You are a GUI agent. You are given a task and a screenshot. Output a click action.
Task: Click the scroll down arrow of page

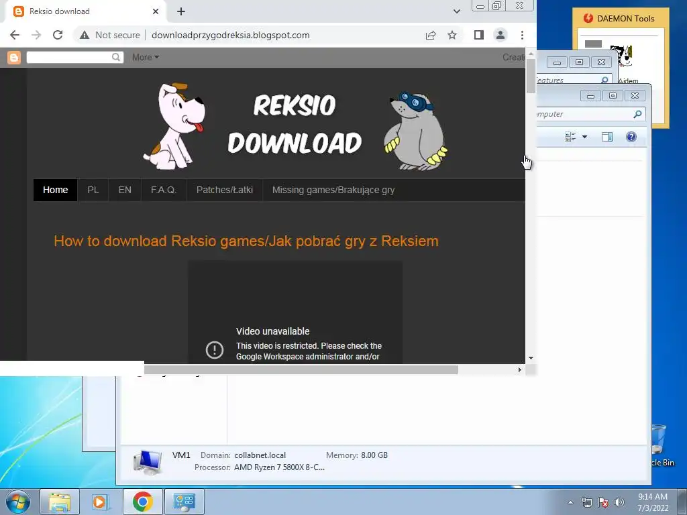pyautogui.click(x=531, y=358)
